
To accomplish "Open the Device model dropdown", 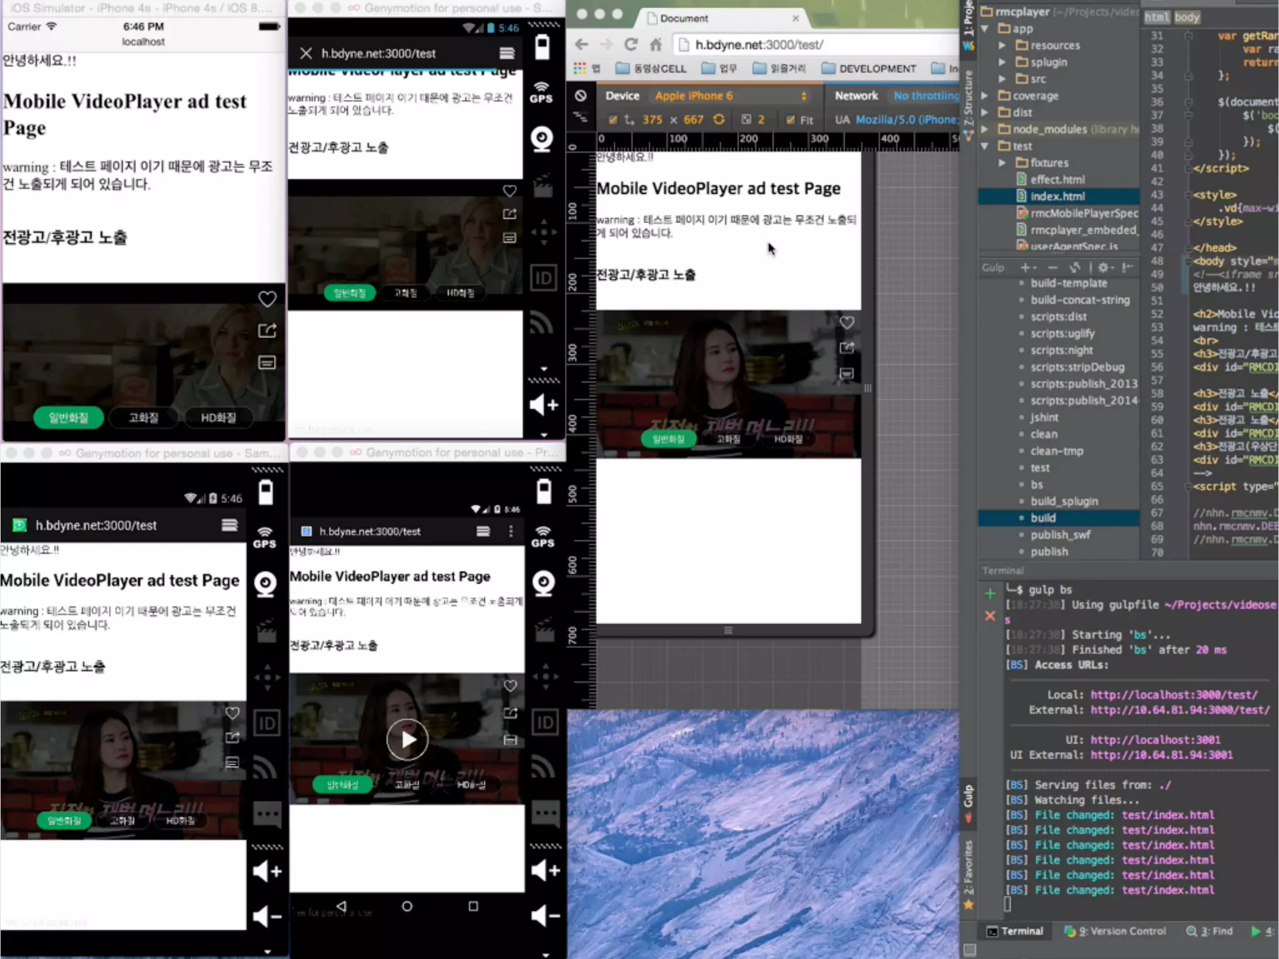I will click(729, 96).
